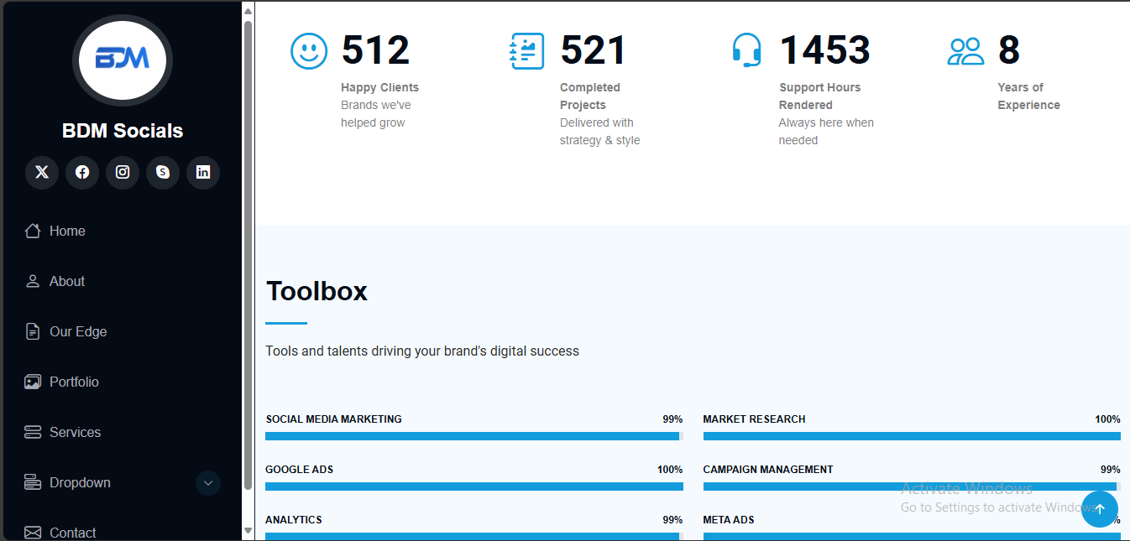The image size is (1130, 541).
Task: Open the X (Twitter) social icon
Action: point(42,172)
